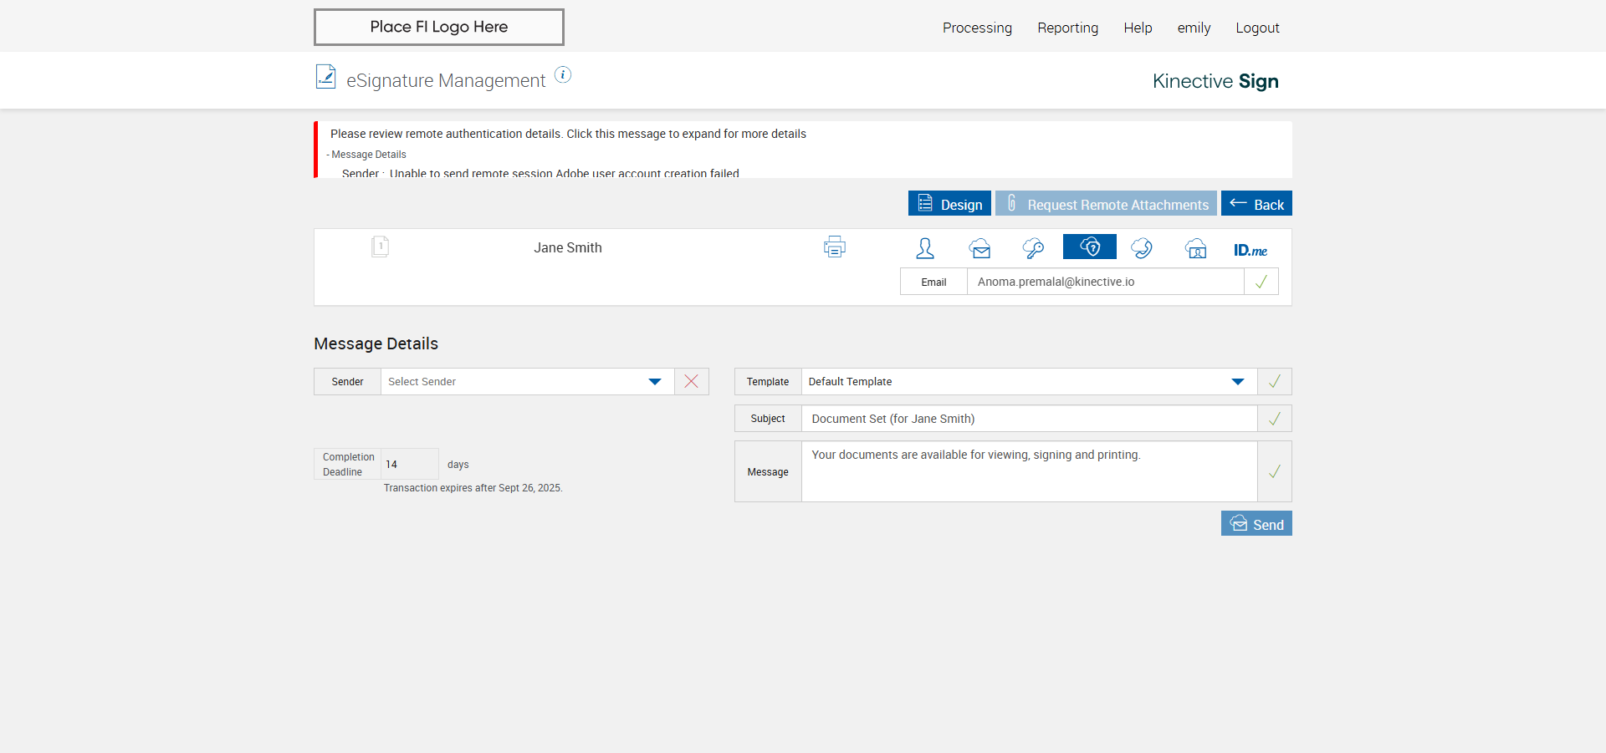Open the Default Template dropdown

[x=1029, y=381]
